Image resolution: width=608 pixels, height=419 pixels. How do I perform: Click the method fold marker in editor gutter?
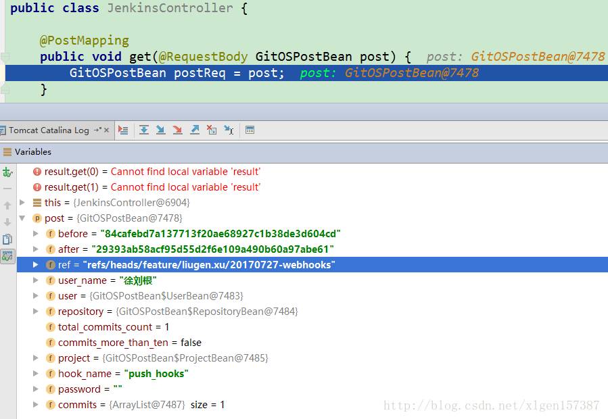point(5,57)
